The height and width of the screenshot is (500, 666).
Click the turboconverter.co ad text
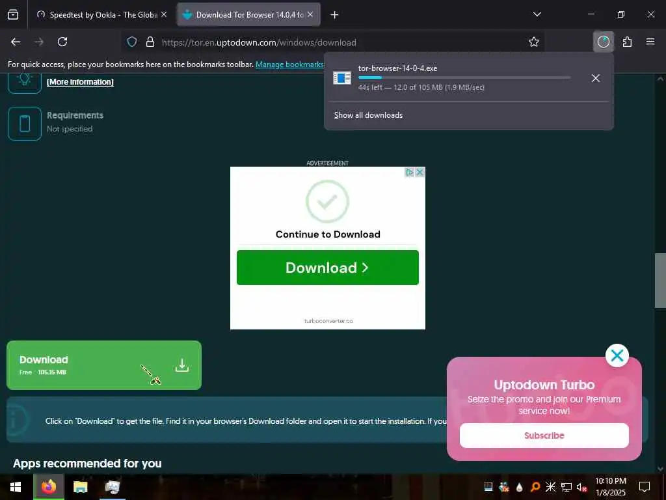328,321
